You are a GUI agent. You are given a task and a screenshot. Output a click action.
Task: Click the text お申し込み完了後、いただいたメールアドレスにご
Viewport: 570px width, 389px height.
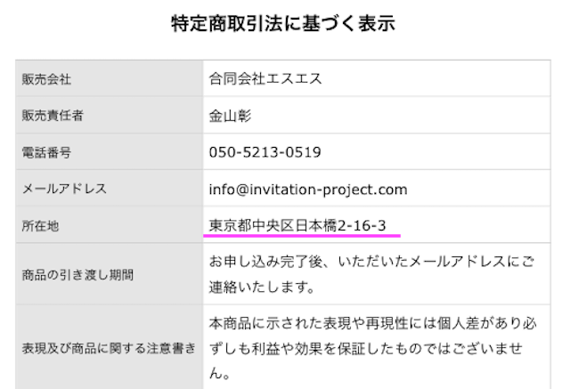(371, 262)
